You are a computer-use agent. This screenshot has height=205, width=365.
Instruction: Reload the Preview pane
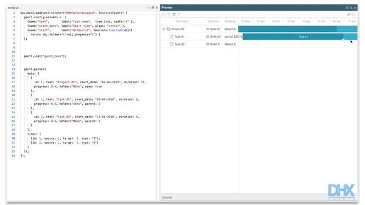174,14
